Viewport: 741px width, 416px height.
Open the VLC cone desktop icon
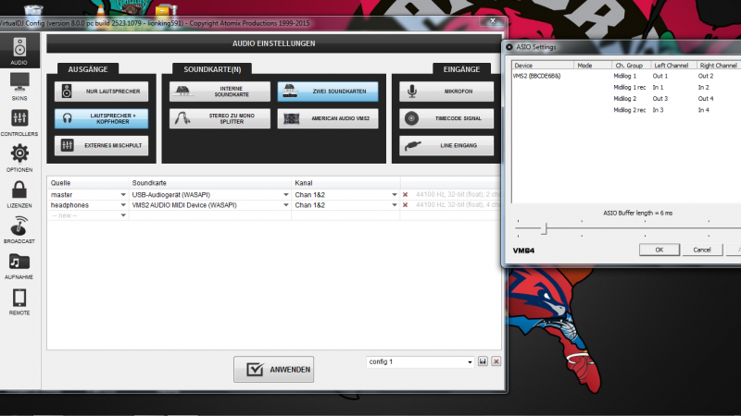pos(101,9)
